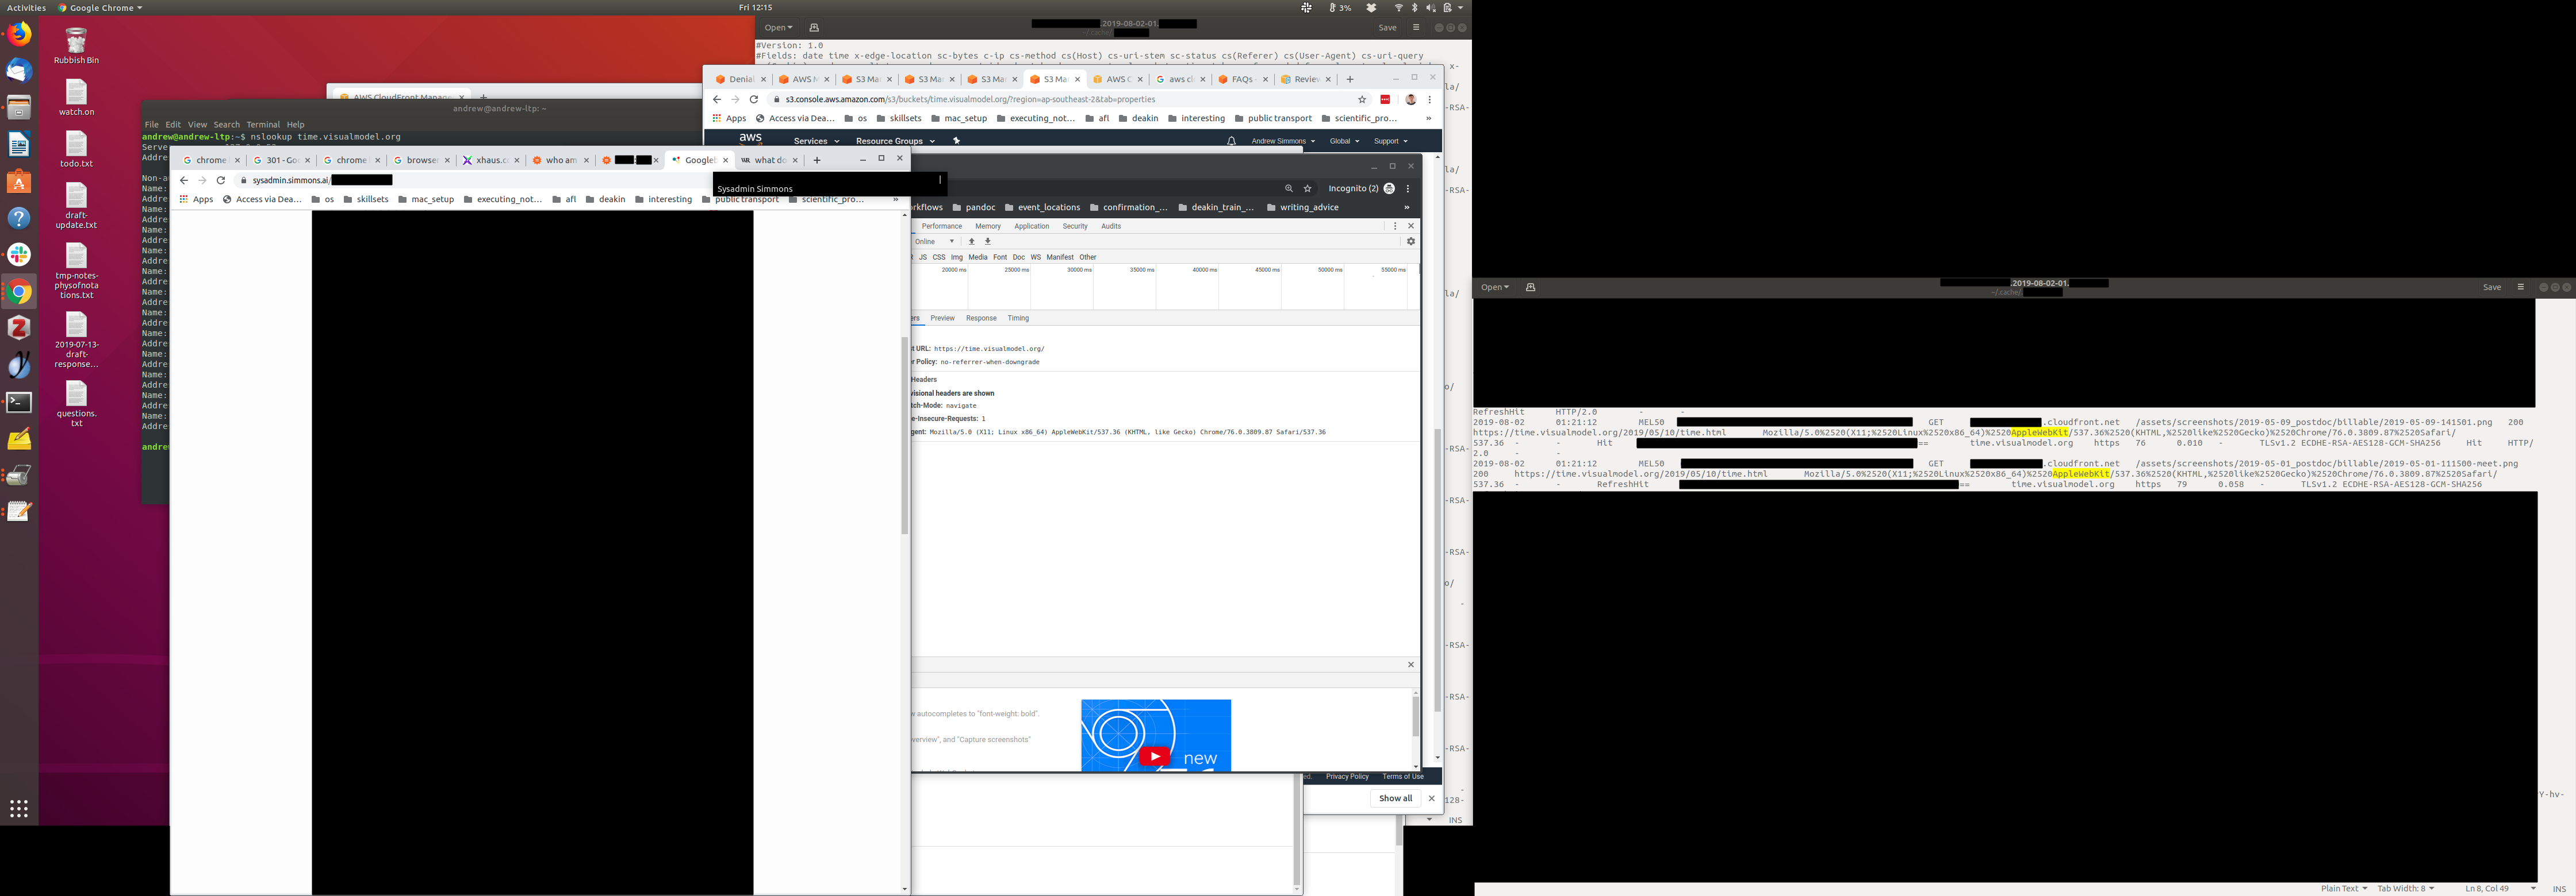Open the Terminal menu in terminal window
This screenshot has height=896, width=2576.
pyautogui.click(x=263, y=125)
